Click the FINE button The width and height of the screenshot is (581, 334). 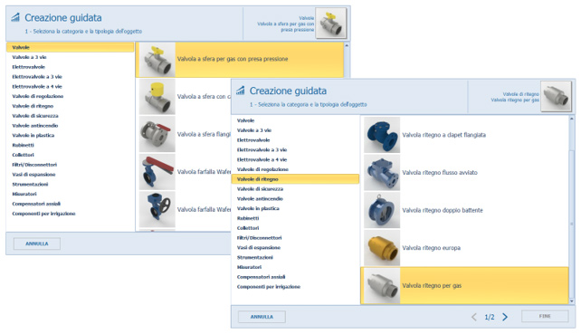[x=545, y=316]
